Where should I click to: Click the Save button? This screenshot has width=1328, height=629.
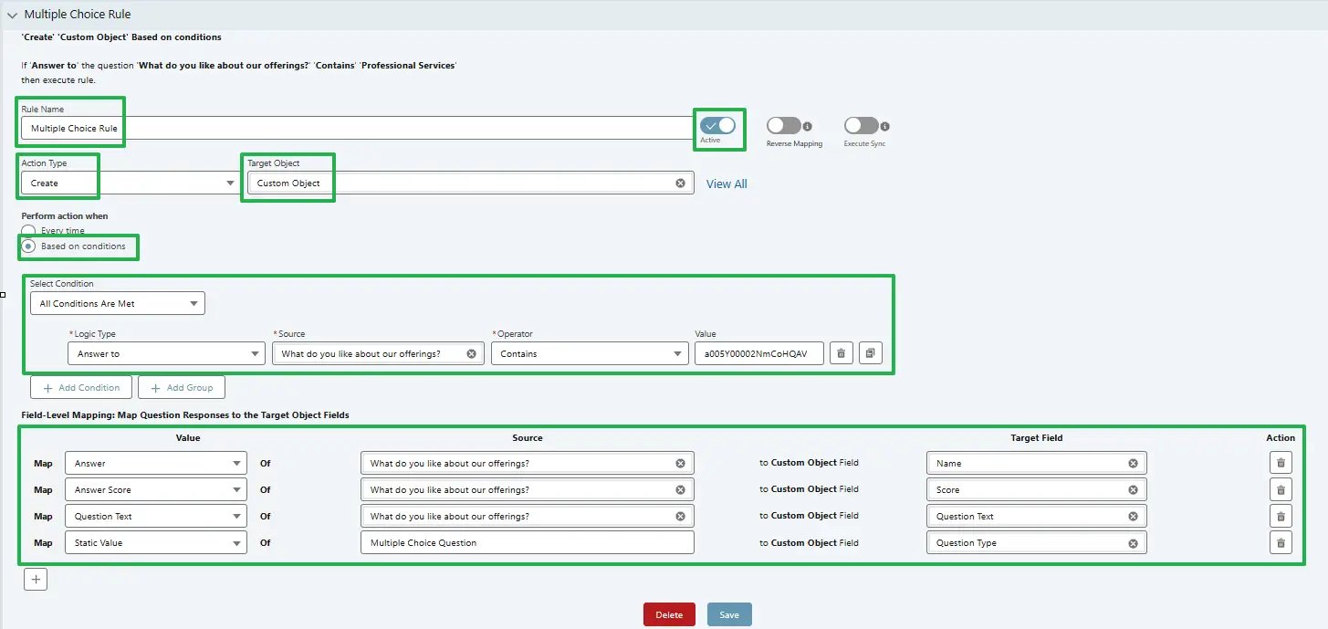pos(729,614)
